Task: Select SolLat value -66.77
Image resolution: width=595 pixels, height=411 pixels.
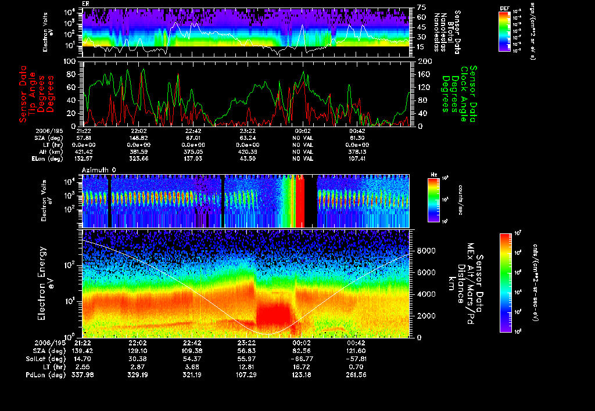Action: pyautogui.click(x=302, y=359)
